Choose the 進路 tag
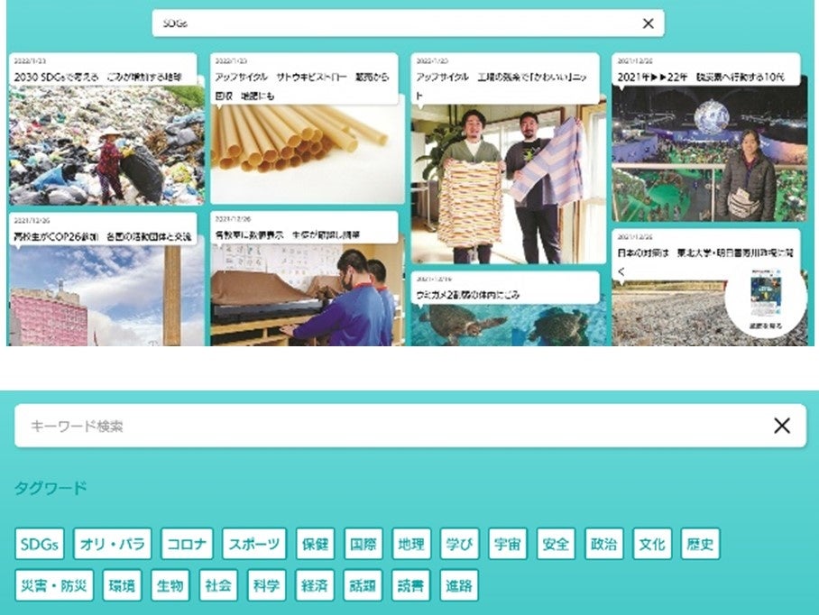 458,585
